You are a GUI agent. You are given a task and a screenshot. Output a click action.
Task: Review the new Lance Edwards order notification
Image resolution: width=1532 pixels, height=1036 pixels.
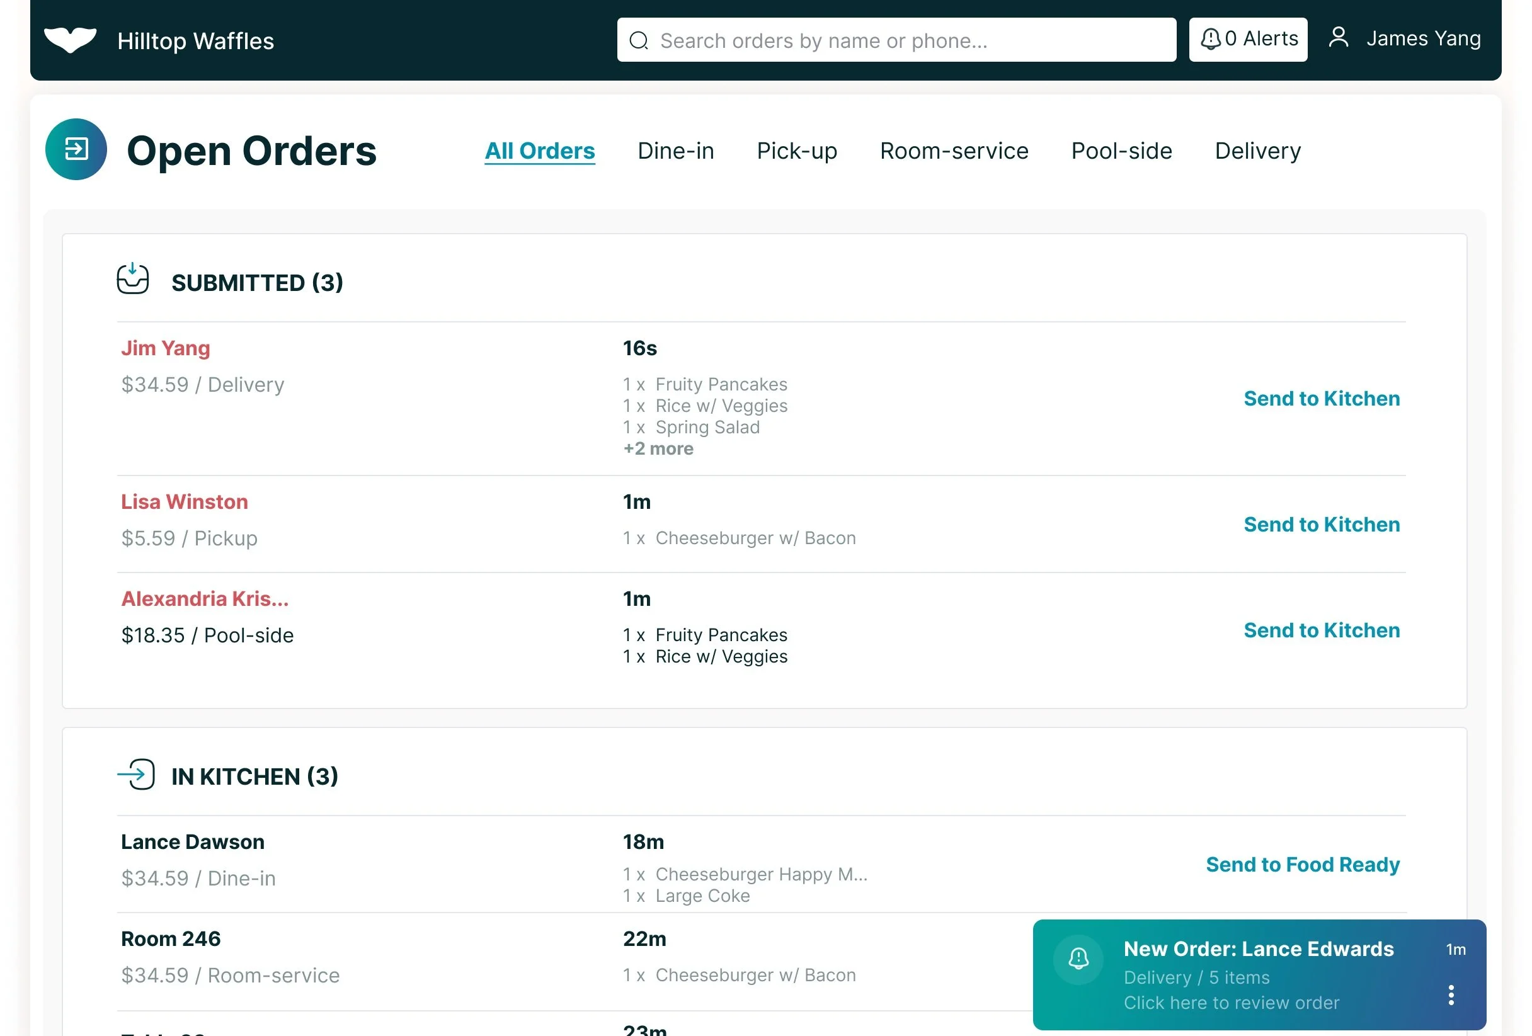1230,1003
